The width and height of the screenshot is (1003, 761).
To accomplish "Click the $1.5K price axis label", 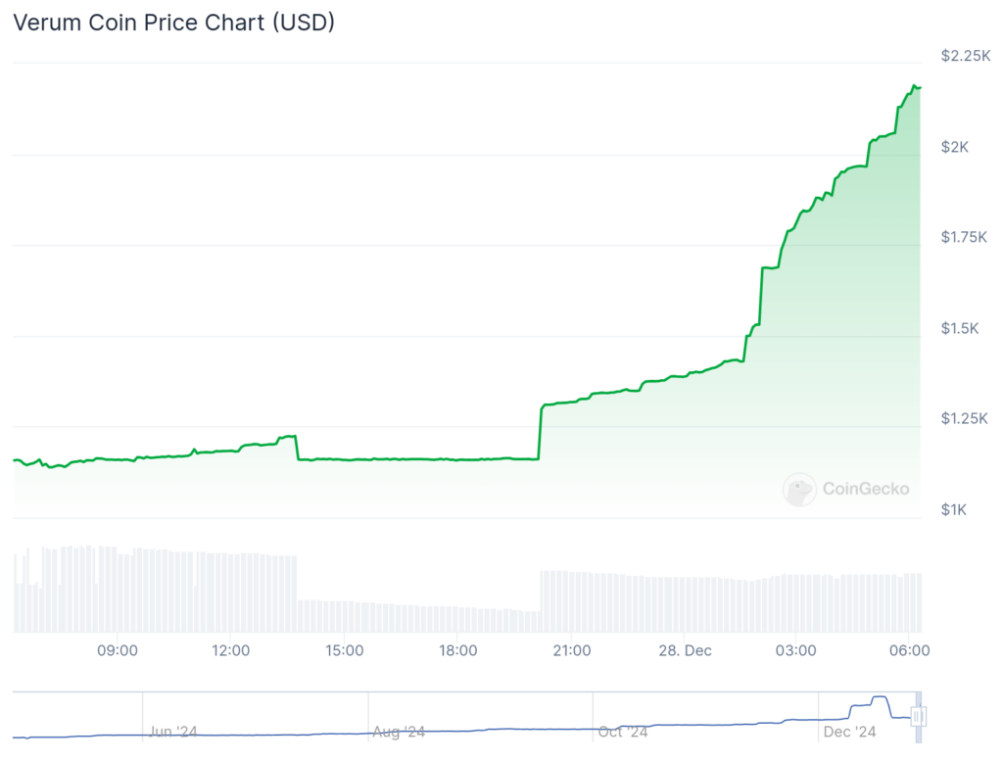I will pos(960,328).
